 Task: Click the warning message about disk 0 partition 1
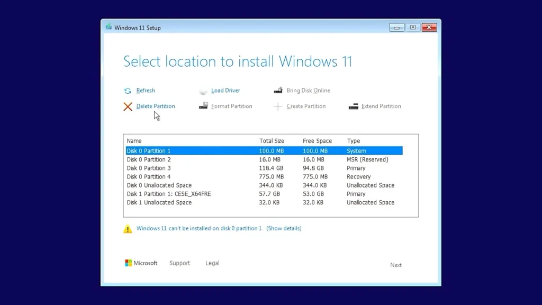point(200,228)
